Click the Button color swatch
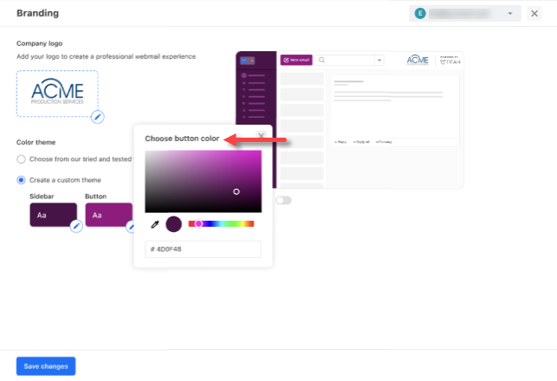This screenshot has width=557, height=381. (108, 215)
